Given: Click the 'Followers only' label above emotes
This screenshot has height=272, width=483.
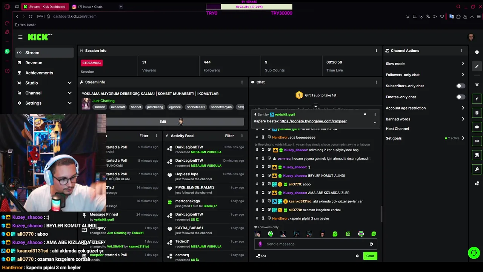Looking at the screenshot, I should pyautogui.click(x=266, y=227).
